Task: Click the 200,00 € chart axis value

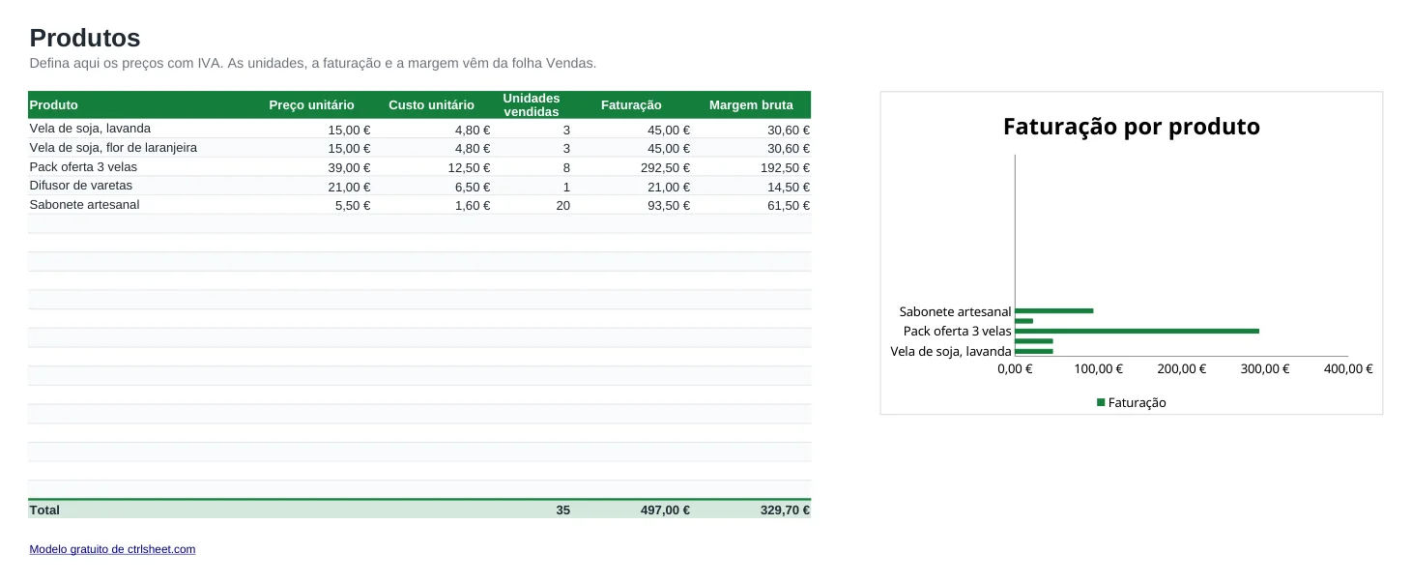Action: tap(1182, 368)
